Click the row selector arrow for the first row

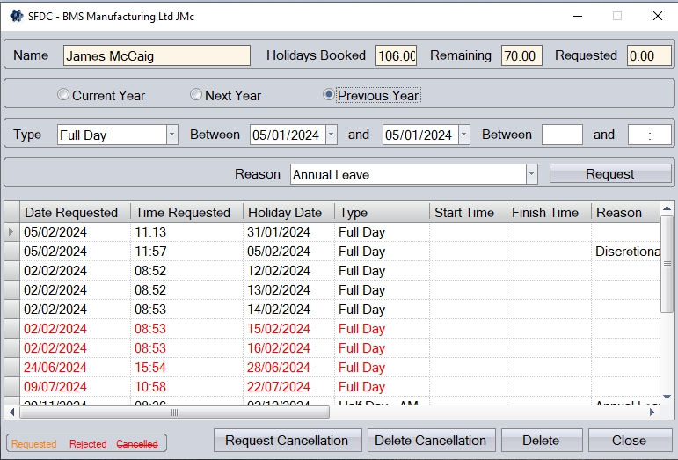point(11,232)
